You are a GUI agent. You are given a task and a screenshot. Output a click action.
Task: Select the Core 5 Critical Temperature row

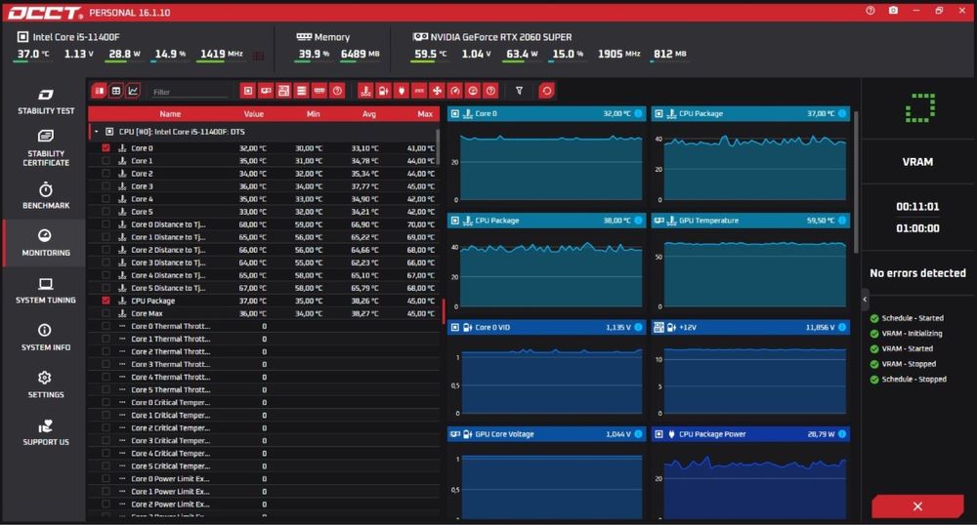(263, 465)
